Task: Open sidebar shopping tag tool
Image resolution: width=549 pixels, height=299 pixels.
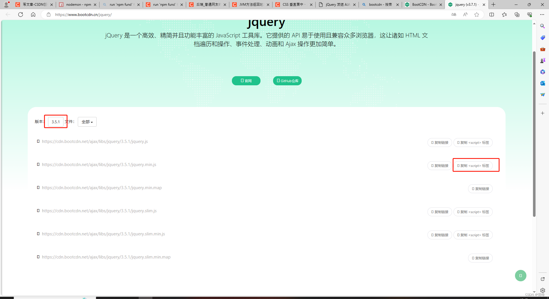Action: (x=542, y=38)
